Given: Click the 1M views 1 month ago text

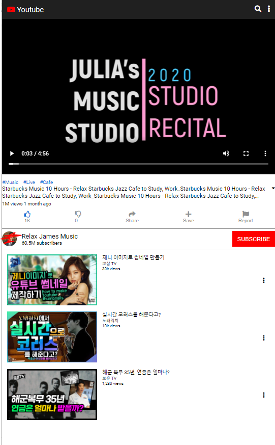Looking at the screenshot, I should 26,204.
